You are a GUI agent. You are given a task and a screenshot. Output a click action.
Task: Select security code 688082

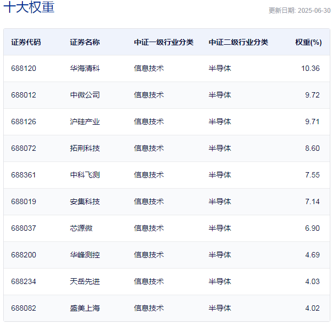tap(23, 308)
